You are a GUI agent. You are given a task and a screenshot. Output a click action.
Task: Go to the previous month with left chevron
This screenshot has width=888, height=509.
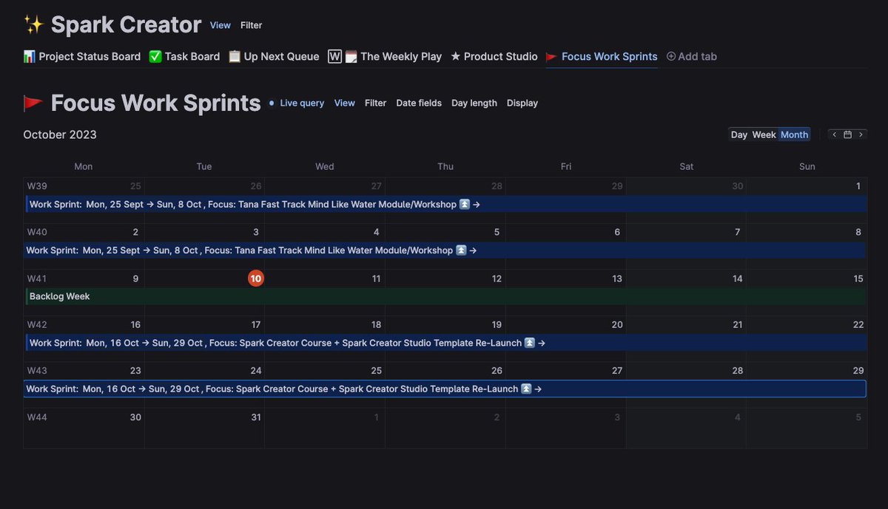[835, 134]
